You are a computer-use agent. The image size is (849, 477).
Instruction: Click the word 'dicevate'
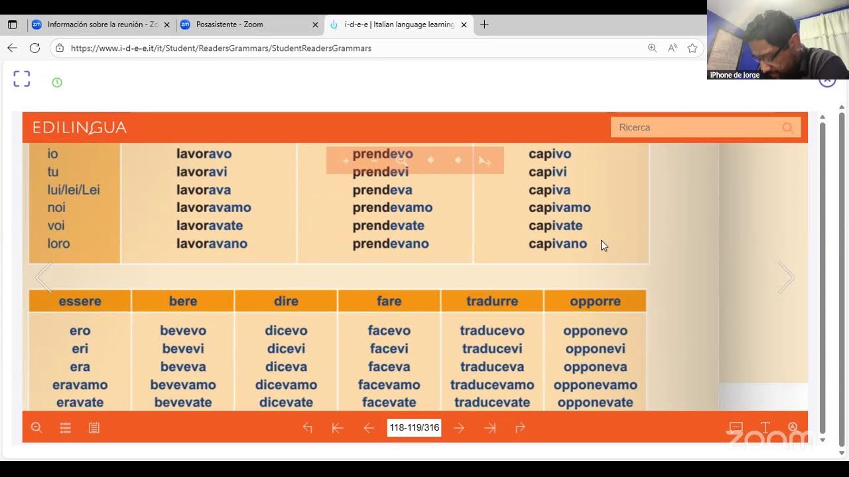tap(286, 402)
